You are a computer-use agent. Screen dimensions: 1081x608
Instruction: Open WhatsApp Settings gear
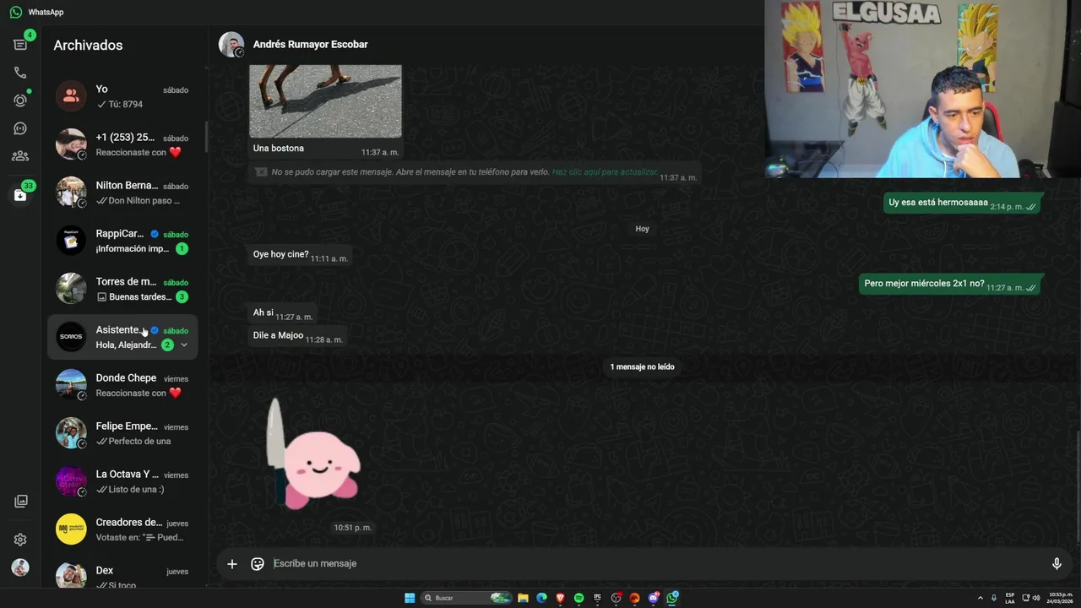click(x=20, y=540)
